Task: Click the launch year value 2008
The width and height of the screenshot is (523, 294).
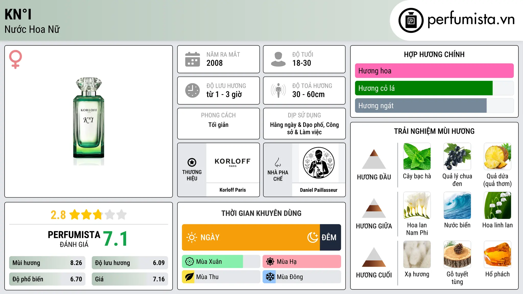Action: coord(215,63)
